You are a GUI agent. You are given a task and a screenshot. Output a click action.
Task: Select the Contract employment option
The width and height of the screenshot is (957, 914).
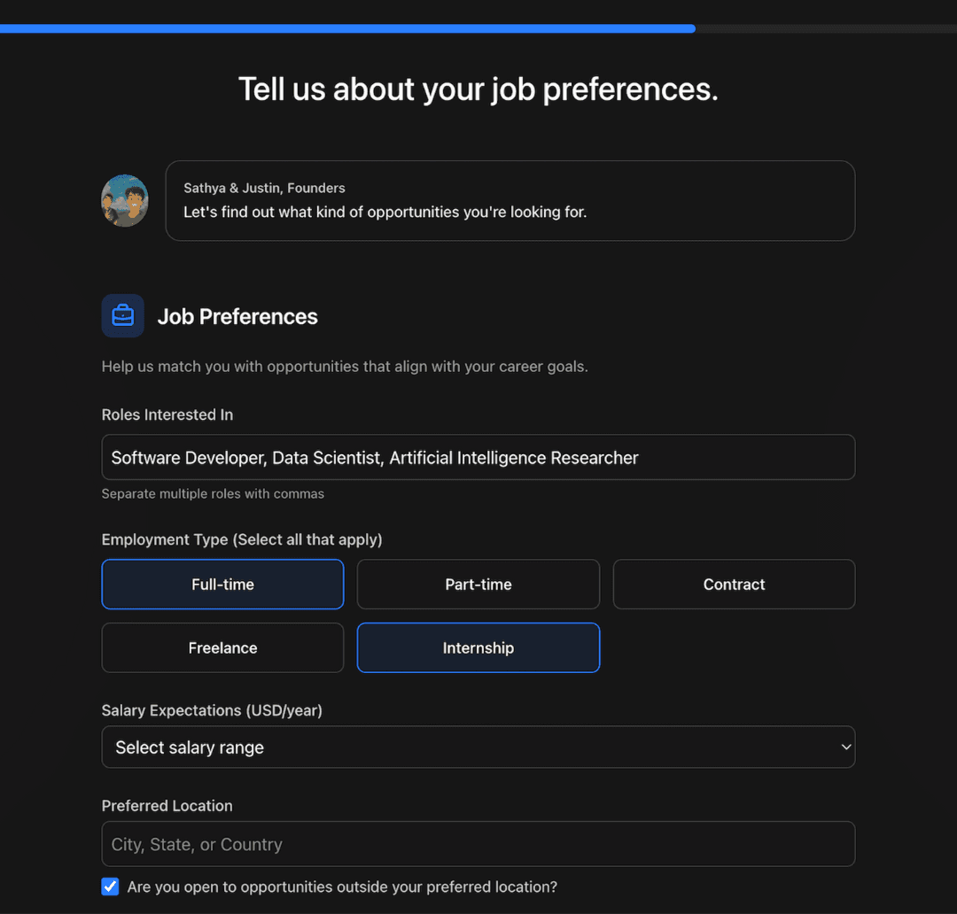point(734,584)
